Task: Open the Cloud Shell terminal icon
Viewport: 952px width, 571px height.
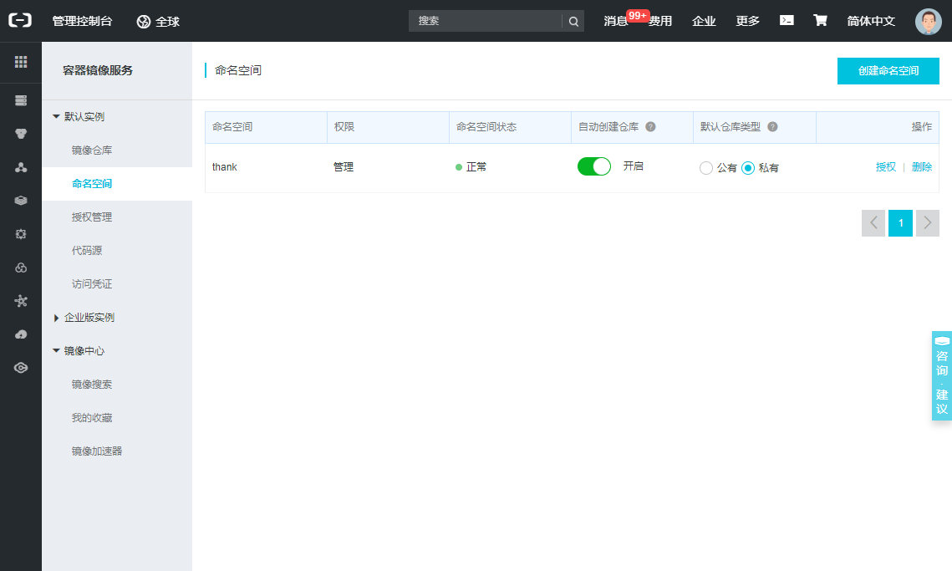Action: tap(787, 21)
